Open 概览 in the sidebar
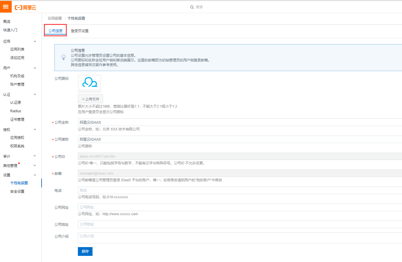This screenshot has height=262, width=402. pyautogui.click(x=7, y=21)
